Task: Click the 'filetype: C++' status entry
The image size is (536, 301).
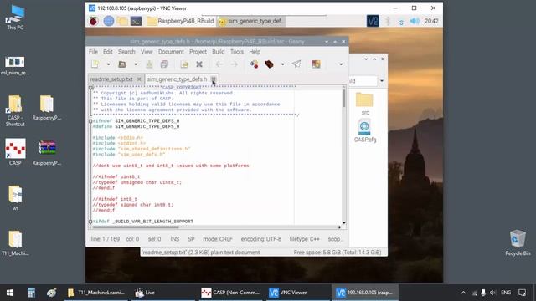Action: (305, 239)
